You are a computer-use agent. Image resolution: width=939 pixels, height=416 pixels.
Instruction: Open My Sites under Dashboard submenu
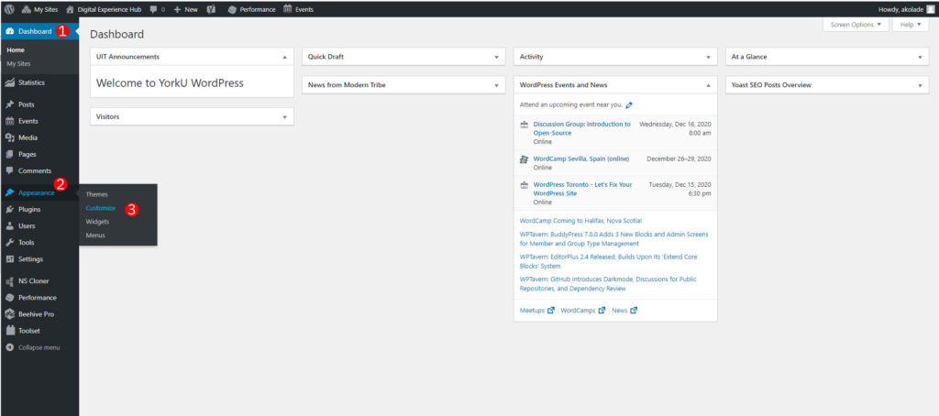[x=18, y=63]
